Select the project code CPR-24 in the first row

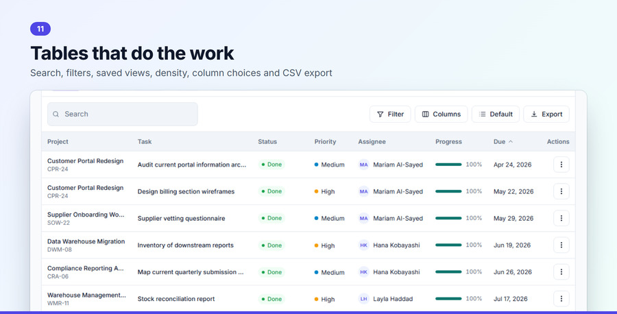(58, 169)
